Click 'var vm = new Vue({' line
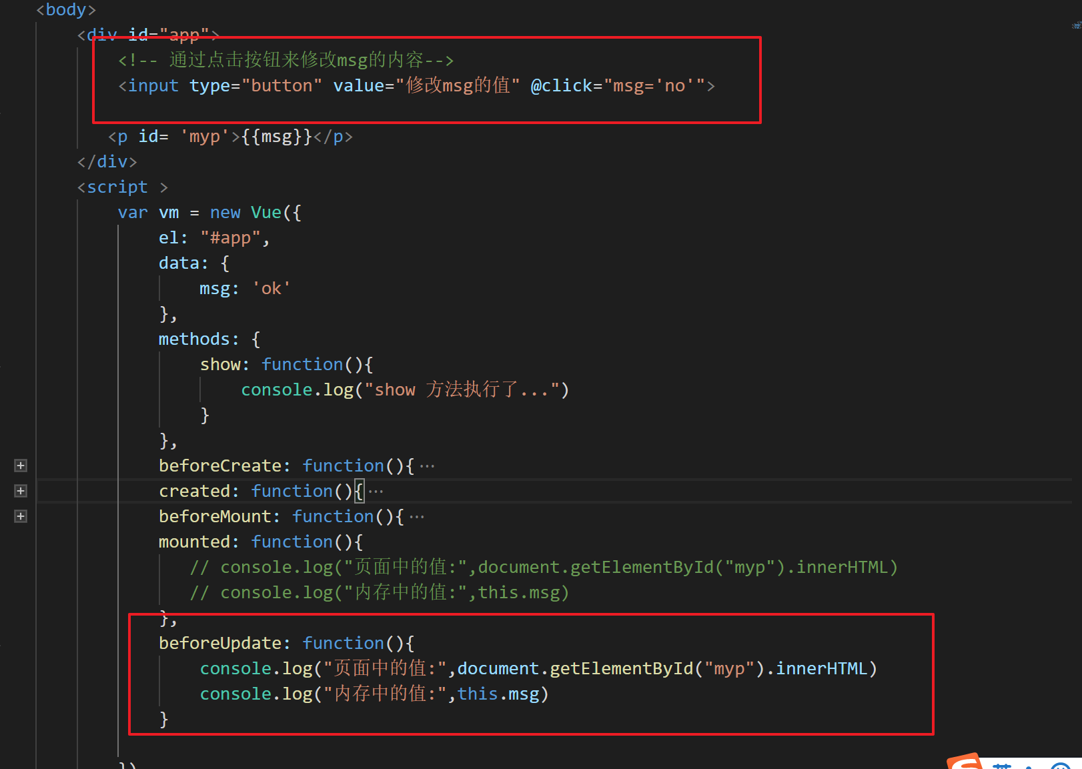Image resolution: width=1082 pixels, height=769 pixels. (209, 212)
